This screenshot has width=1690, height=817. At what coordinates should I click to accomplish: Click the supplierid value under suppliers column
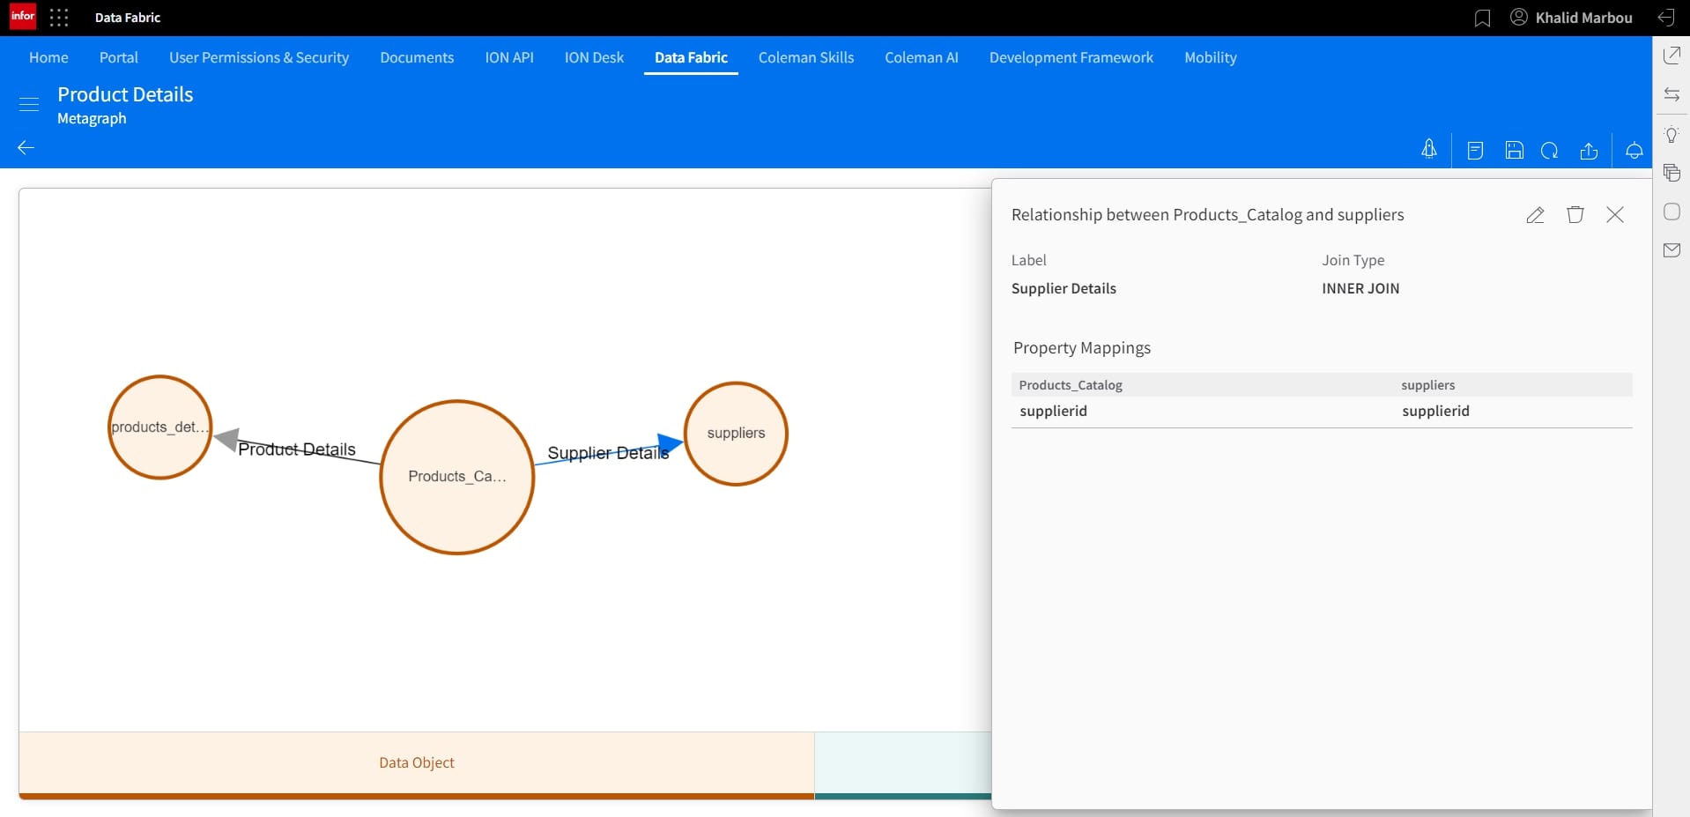click(1435, 411)
